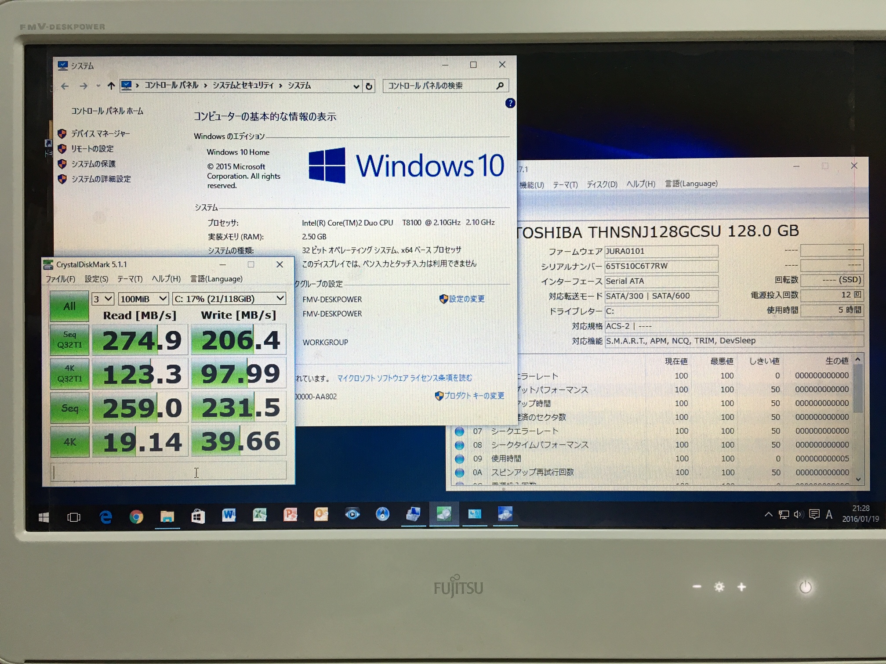Click コントロール パネル in the breadcrumb
The image size is (886, 664).
171,85
